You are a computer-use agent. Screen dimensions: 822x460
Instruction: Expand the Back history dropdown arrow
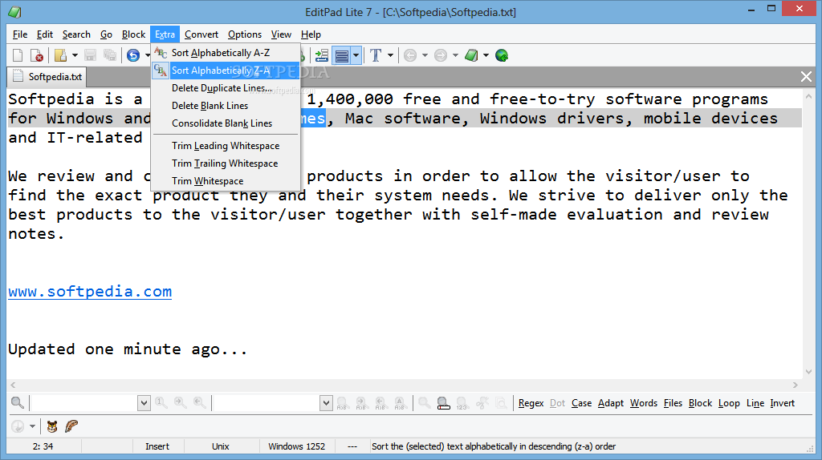click(x=425, y=55)
